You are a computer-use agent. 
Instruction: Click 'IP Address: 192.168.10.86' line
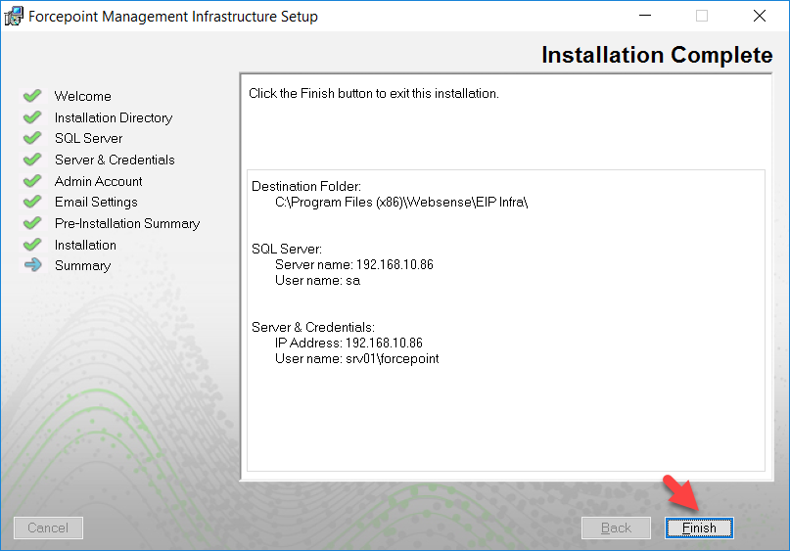click(349, 343)
